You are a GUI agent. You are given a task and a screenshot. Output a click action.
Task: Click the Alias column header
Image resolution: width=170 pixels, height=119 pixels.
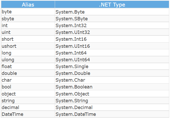click(28, 4)
